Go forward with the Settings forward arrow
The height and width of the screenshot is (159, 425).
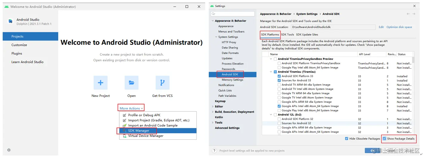[414, 14]
